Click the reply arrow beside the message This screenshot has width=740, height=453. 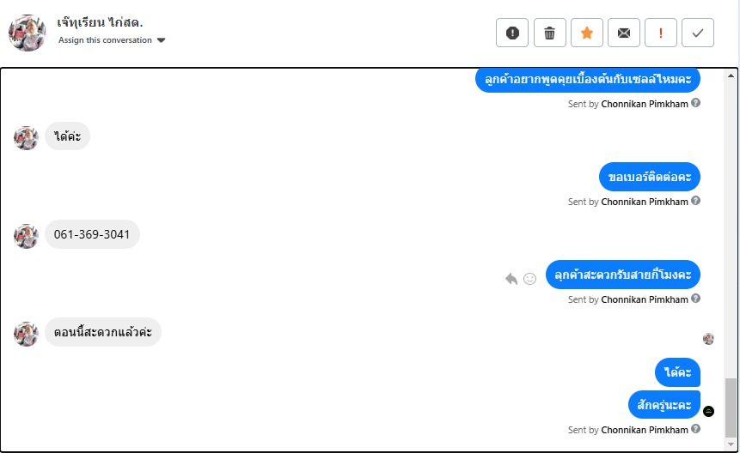coord(511,279)
